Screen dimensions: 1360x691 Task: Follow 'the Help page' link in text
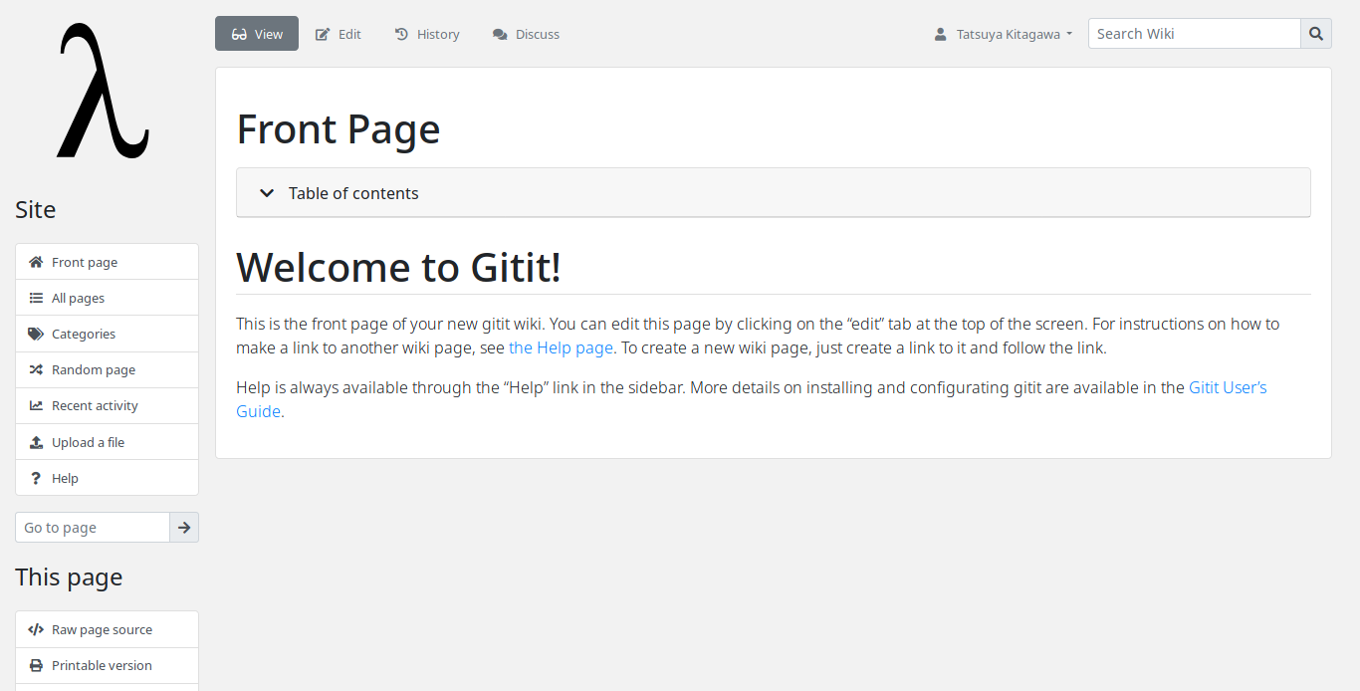(x=562, y=348)
